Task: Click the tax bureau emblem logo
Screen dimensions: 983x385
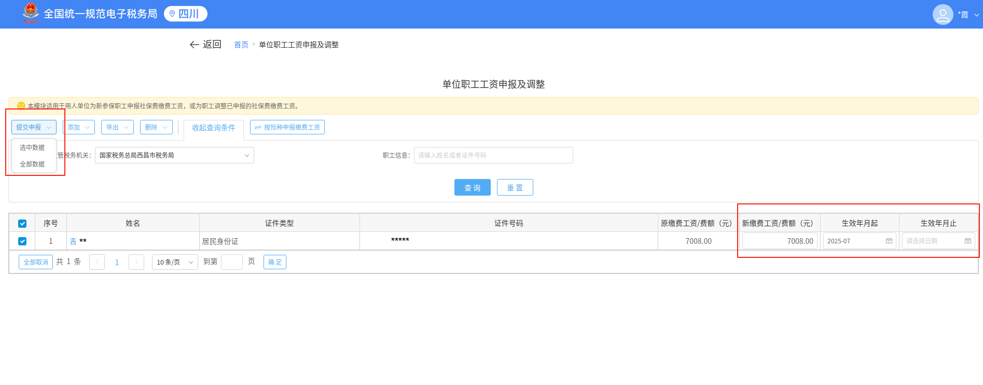Action: [x=31, y=13]
